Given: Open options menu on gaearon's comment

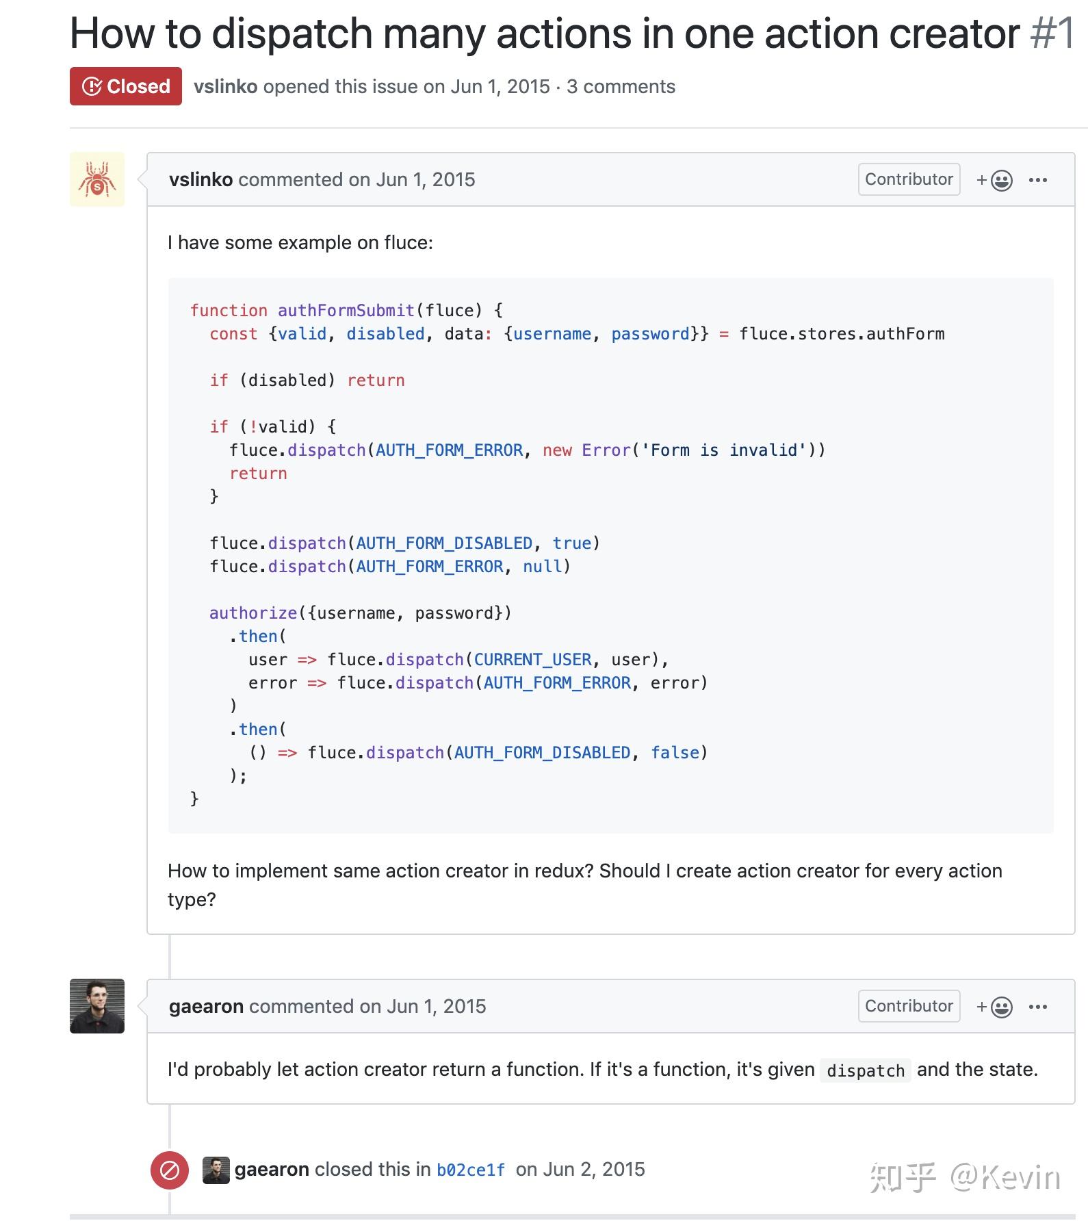Looking at the screenshot, I should point(1037,1007).
